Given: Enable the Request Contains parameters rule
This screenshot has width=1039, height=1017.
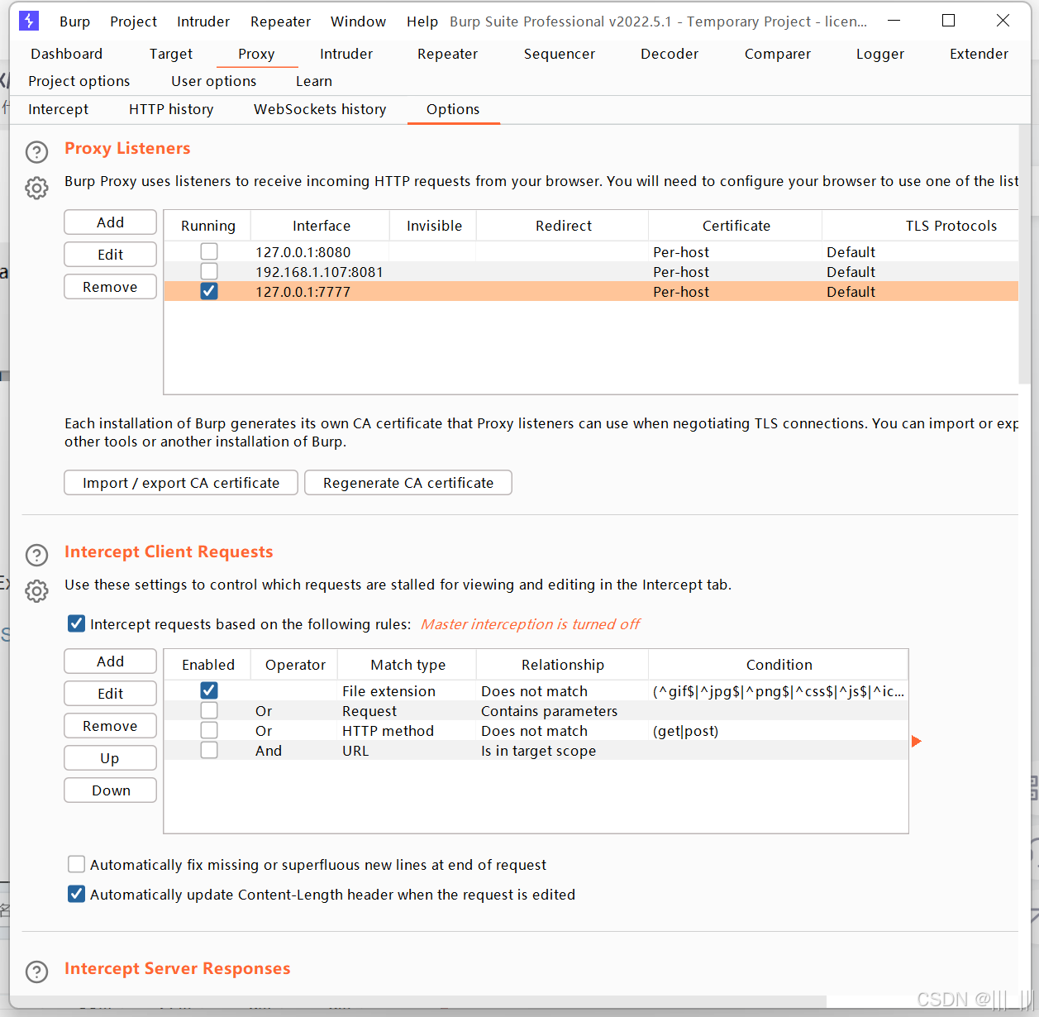Looking at the screenshot, I should pyautogui.click(x=209, y=710).
